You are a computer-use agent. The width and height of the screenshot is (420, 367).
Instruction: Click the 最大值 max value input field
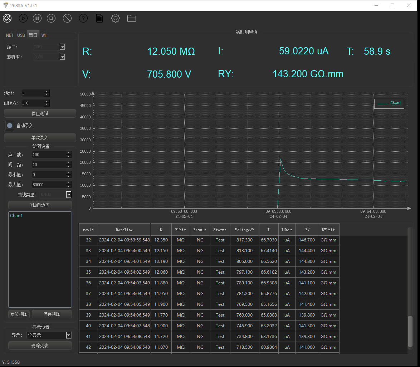[49, 185]
